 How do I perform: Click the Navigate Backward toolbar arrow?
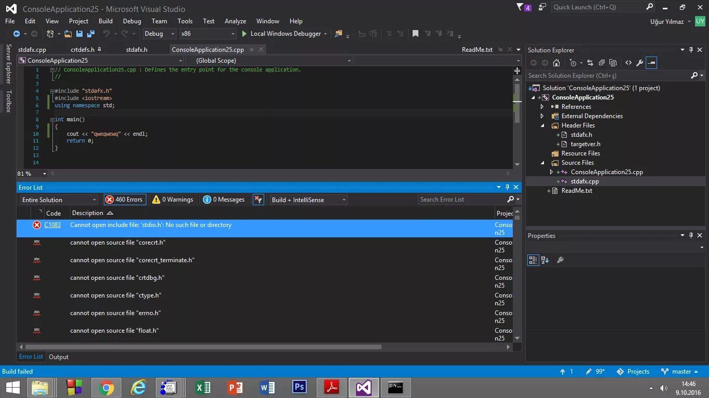(x=17, y=34)
